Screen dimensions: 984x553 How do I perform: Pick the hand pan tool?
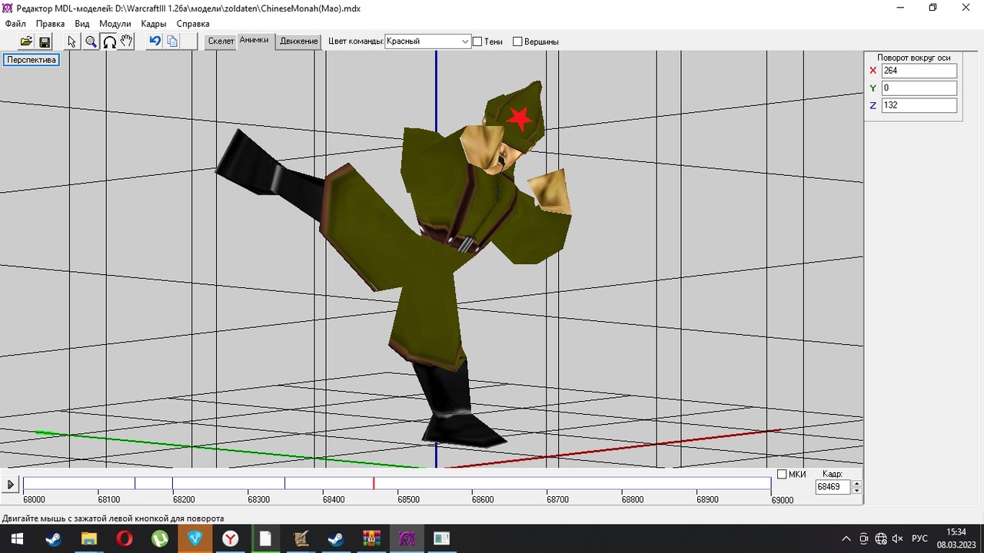(x=127, y=41)
